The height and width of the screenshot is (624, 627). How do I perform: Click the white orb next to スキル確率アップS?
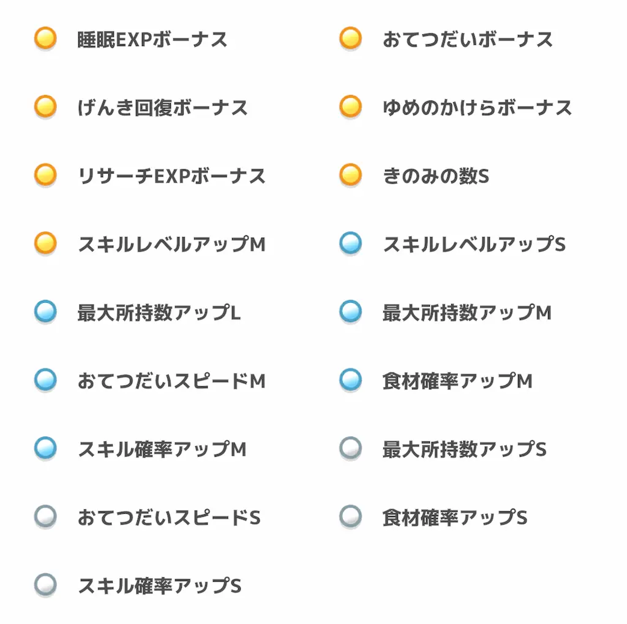pyautogui.click(x=45, y=585)
